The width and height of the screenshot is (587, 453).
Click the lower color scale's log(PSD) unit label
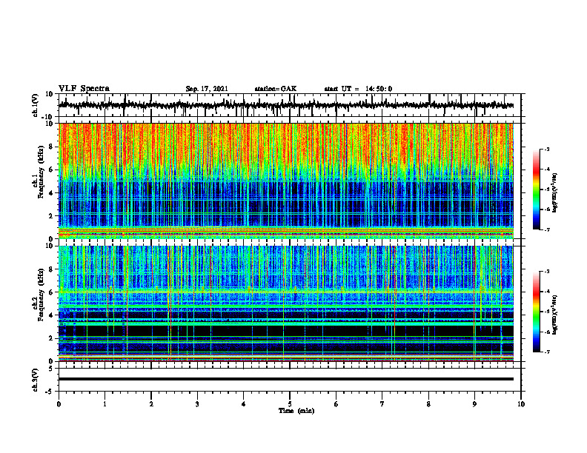[x=555, y=315]
